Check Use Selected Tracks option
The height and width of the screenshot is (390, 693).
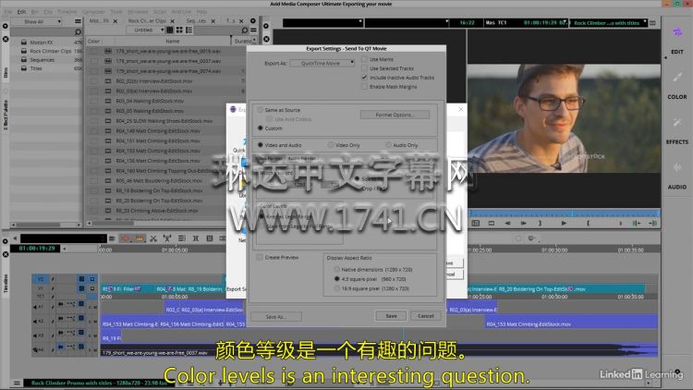365,68
